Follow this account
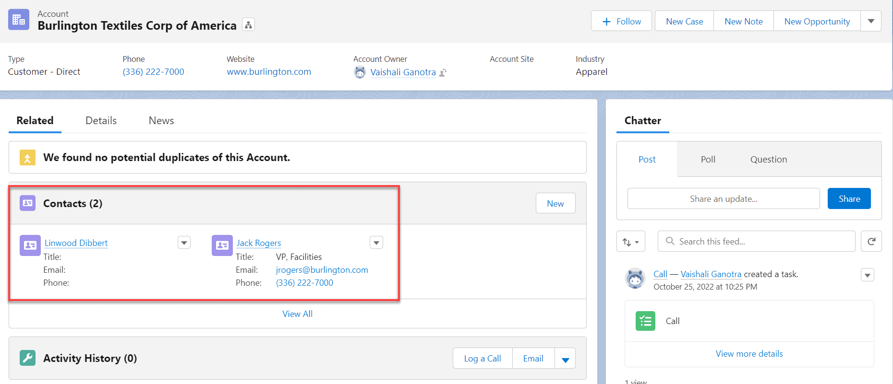The height and width of the screenshot is (384, 893). [621, 22]
